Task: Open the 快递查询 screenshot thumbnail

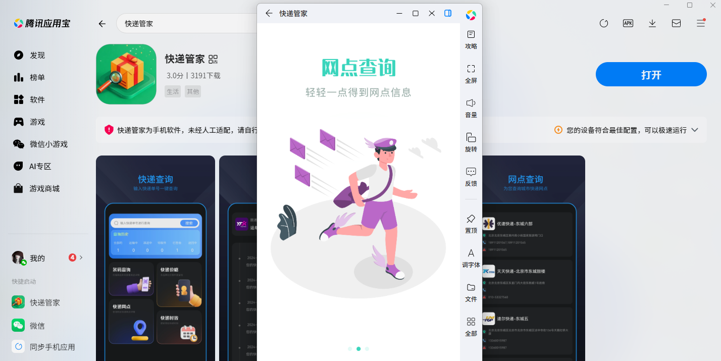Action: (x=156, y=259)
